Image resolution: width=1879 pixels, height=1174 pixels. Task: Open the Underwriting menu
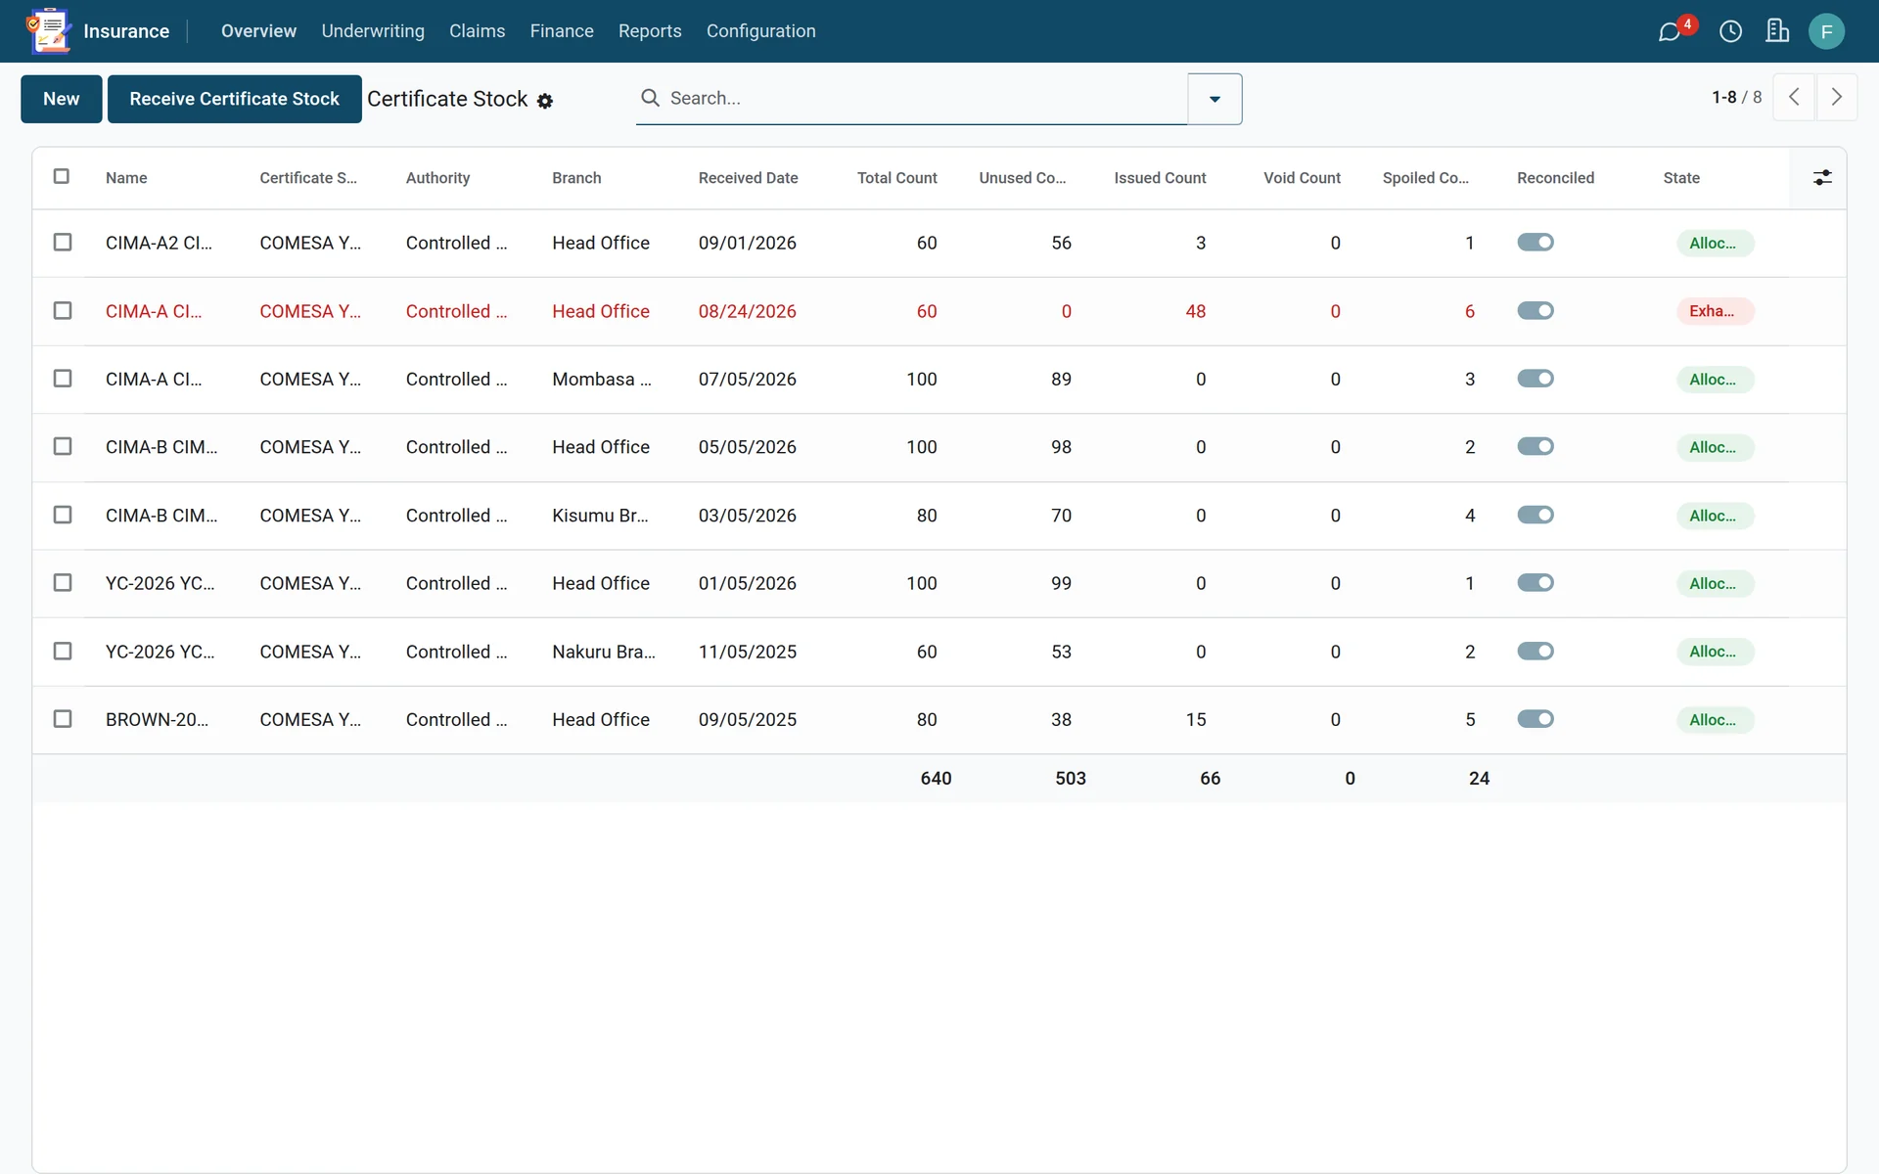tap(373, 31)
